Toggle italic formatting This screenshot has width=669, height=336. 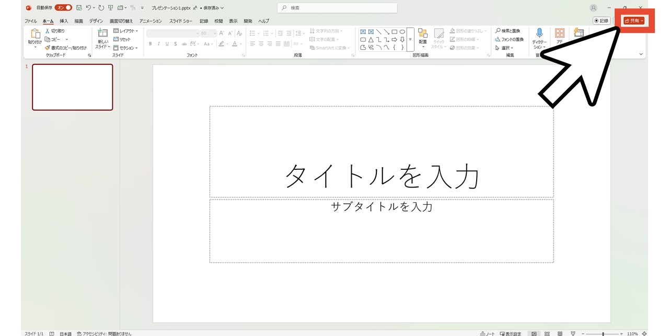159,44
